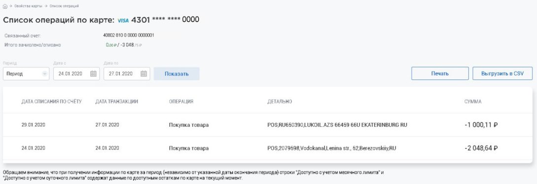Sort by Дата списания по счёту header
The height and width of the screenshot is (184, 537).
point(52,102)
